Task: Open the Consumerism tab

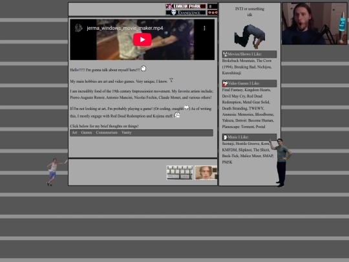Action: coord(107,133)
